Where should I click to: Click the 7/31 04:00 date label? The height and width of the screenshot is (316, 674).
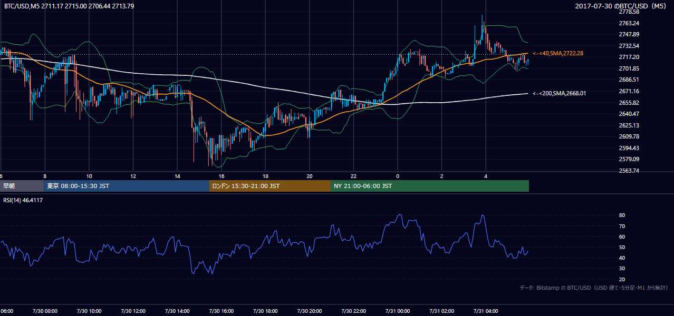pyautogui.click(x=485, y=311)
